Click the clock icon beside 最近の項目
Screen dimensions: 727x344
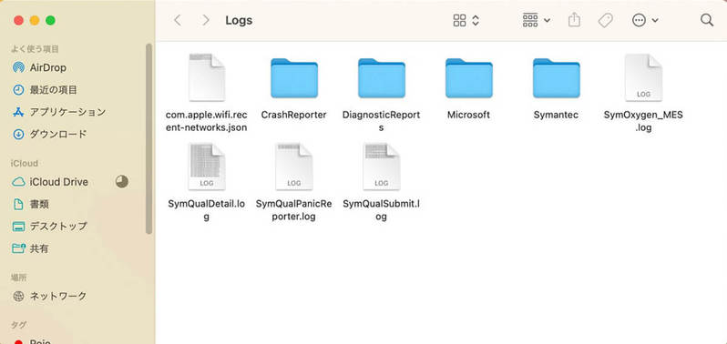[x=18, y=90]
